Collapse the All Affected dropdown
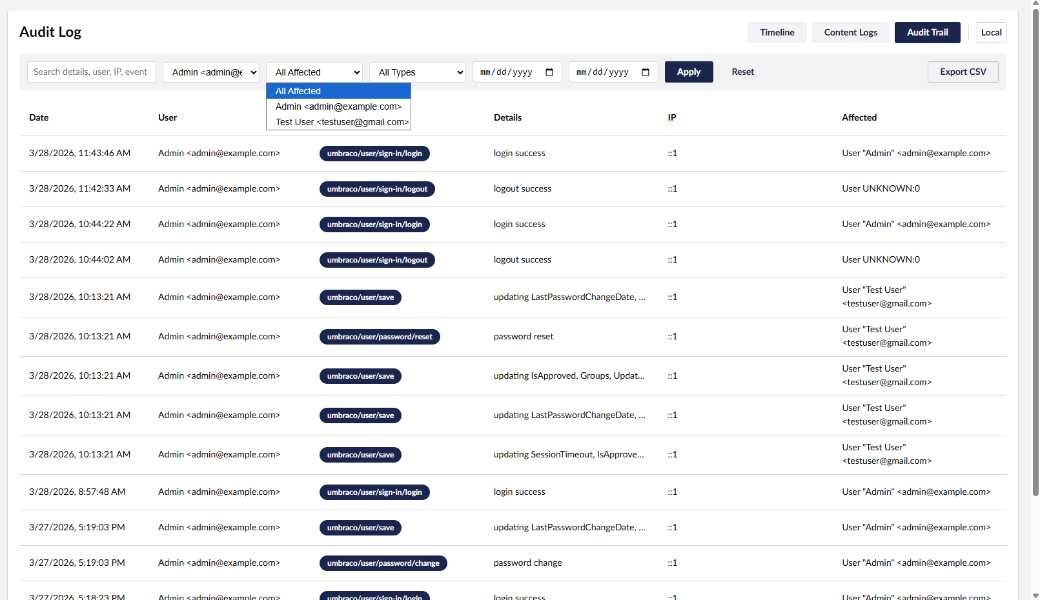Screen dimensions: 1040x600 pos(314,72)
